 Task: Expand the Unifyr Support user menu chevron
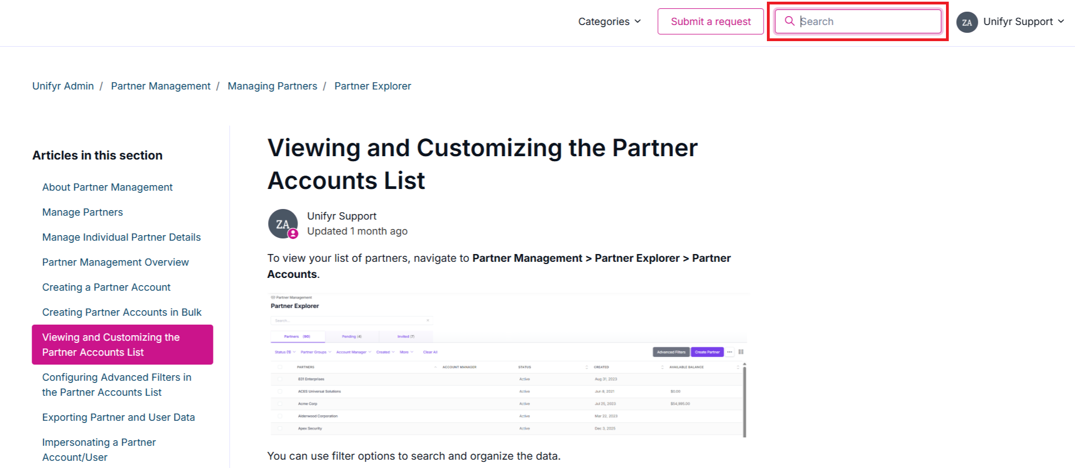tap(1061, 22)
